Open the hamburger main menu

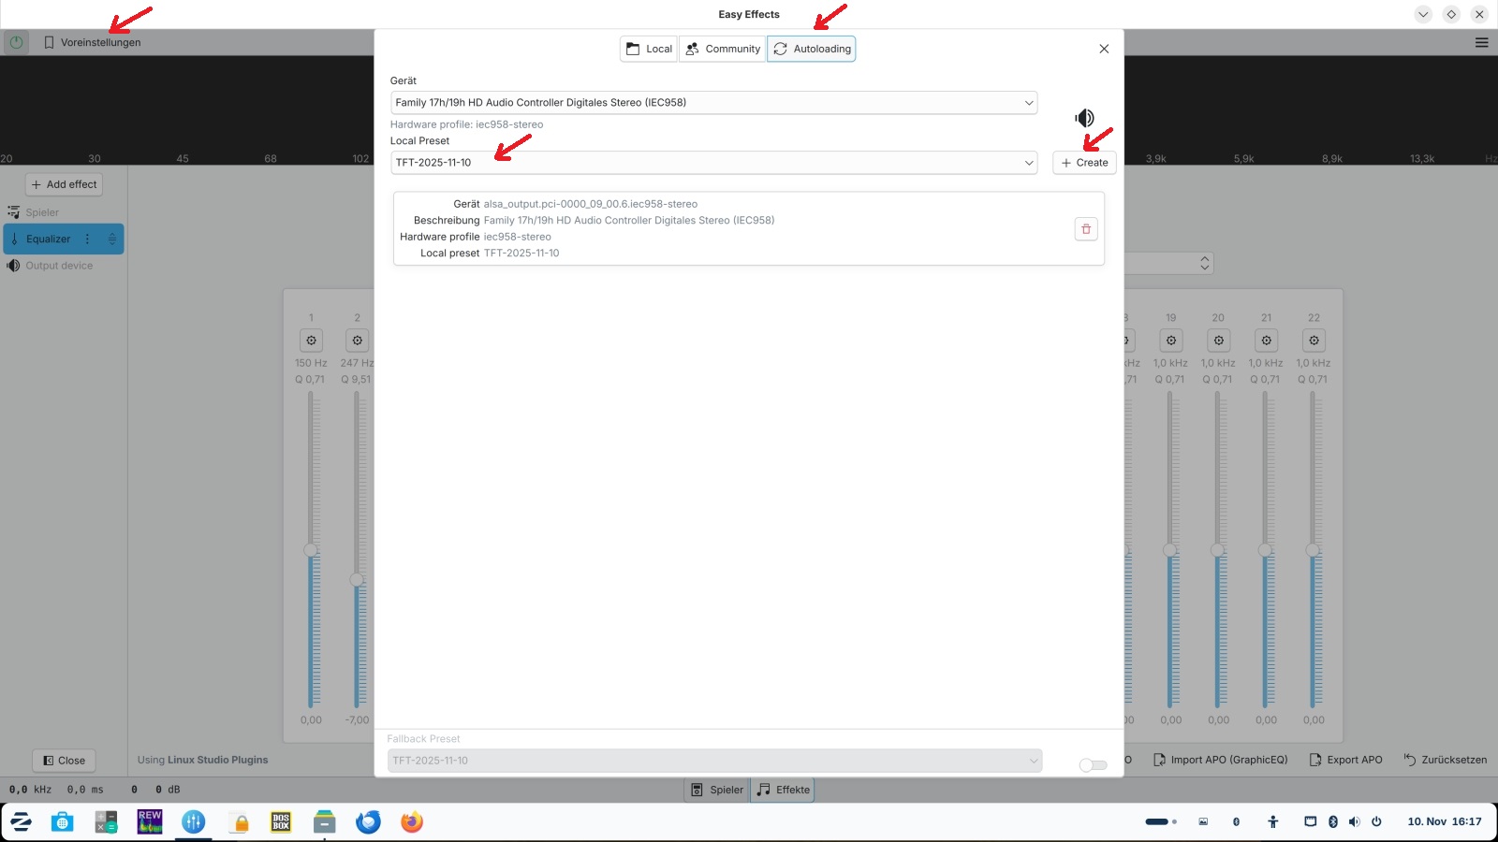click(x=1481, y=42)
